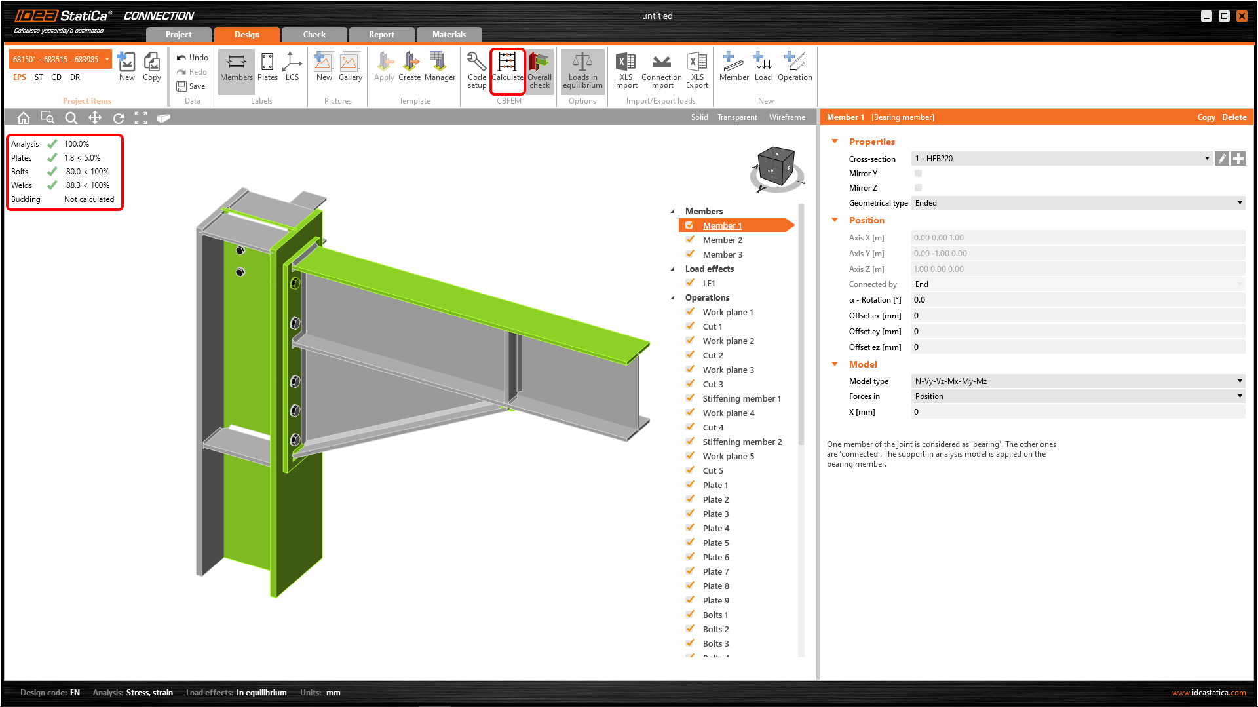The image size is (1258, 707).
Task: Switch to the Report tab
Action: (x=381, y=34)
